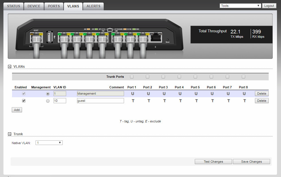Click the MGMT port on the switch image
This screenshot has height=177, width=281.
pyautogui.click(x=36, y=38)
